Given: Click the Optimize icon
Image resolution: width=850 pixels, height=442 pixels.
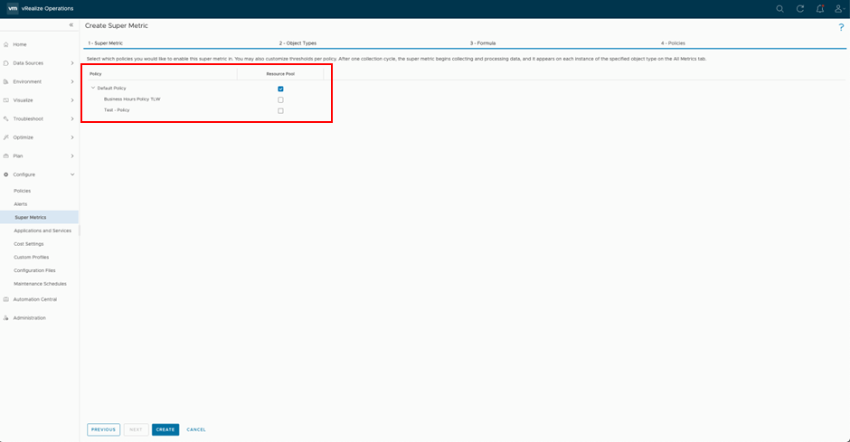Looking at the screenshot, I should pyautogui.click(x=6, y=137).
